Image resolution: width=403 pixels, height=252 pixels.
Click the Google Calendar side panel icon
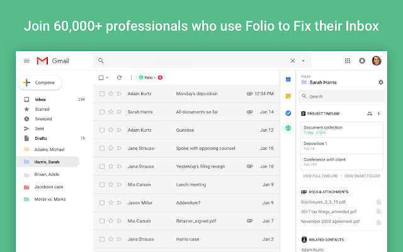288,79
